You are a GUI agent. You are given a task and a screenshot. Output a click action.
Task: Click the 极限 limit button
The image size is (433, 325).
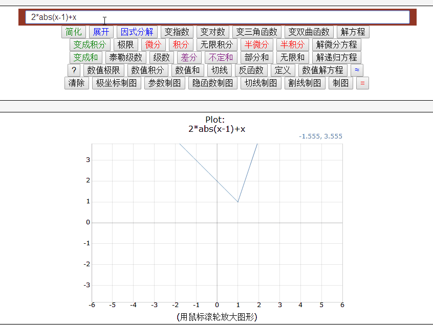(125, 44)
